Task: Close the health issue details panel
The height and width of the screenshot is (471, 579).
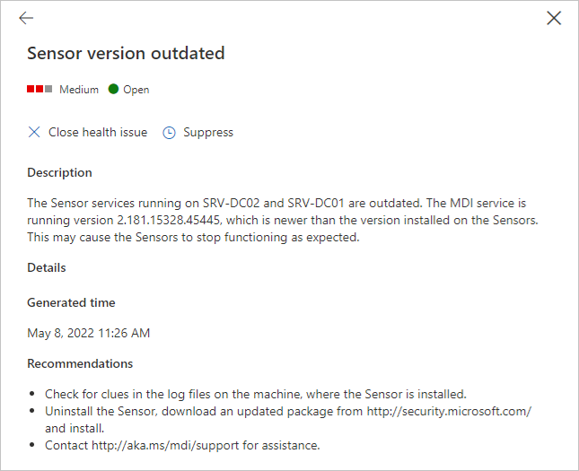Action: coord(554,18)
